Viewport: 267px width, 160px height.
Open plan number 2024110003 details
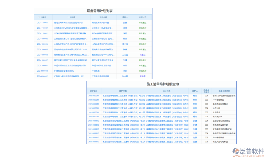pos(42,22)
